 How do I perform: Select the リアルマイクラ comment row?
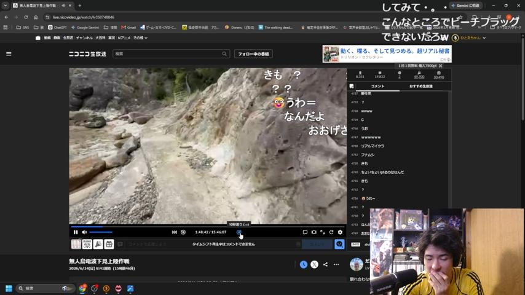(398, 146)
